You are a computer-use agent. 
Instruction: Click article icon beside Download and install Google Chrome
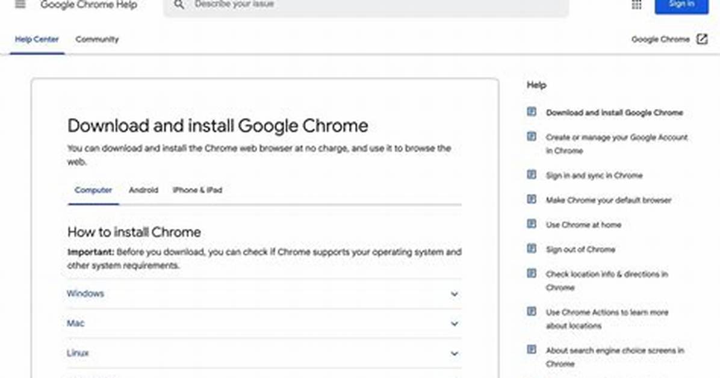click(x=532, y=111)
